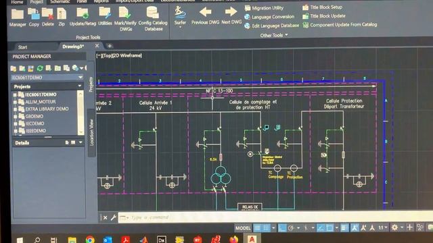Screen dimensions: 433x243
Task: Toggle lineweight display in status bar
Action: [344, 228]
